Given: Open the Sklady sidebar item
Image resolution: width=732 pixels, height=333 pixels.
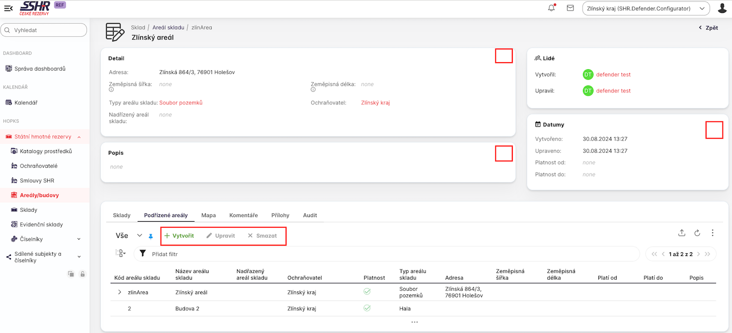Looking at the screenshot, I should click(28, 210).
